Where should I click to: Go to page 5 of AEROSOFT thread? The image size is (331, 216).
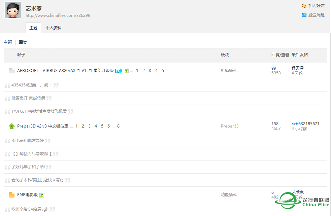[163, 71]
